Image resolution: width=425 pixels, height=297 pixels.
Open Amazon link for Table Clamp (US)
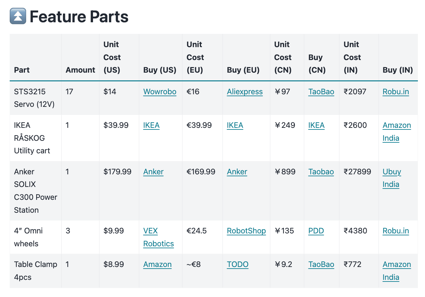pos(157,265)
